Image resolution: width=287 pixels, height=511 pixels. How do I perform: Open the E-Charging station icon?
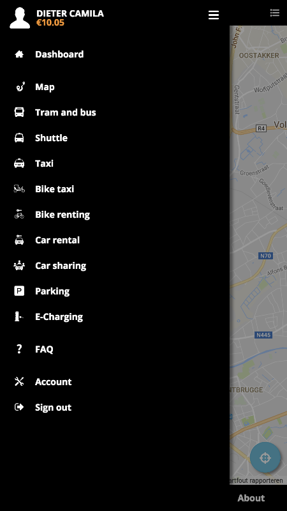19,316
